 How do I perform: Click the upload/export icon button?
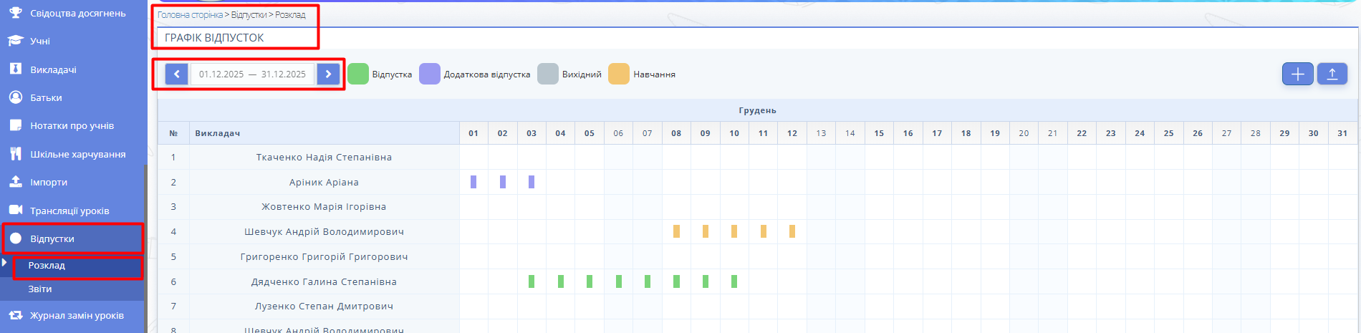(1332, 74)
